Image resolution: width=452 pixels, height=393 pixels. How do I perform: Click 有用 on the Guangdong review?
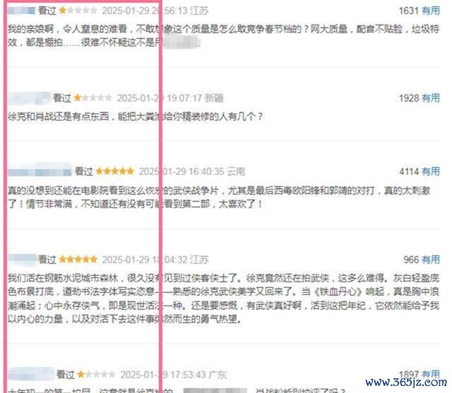[431, 374]
